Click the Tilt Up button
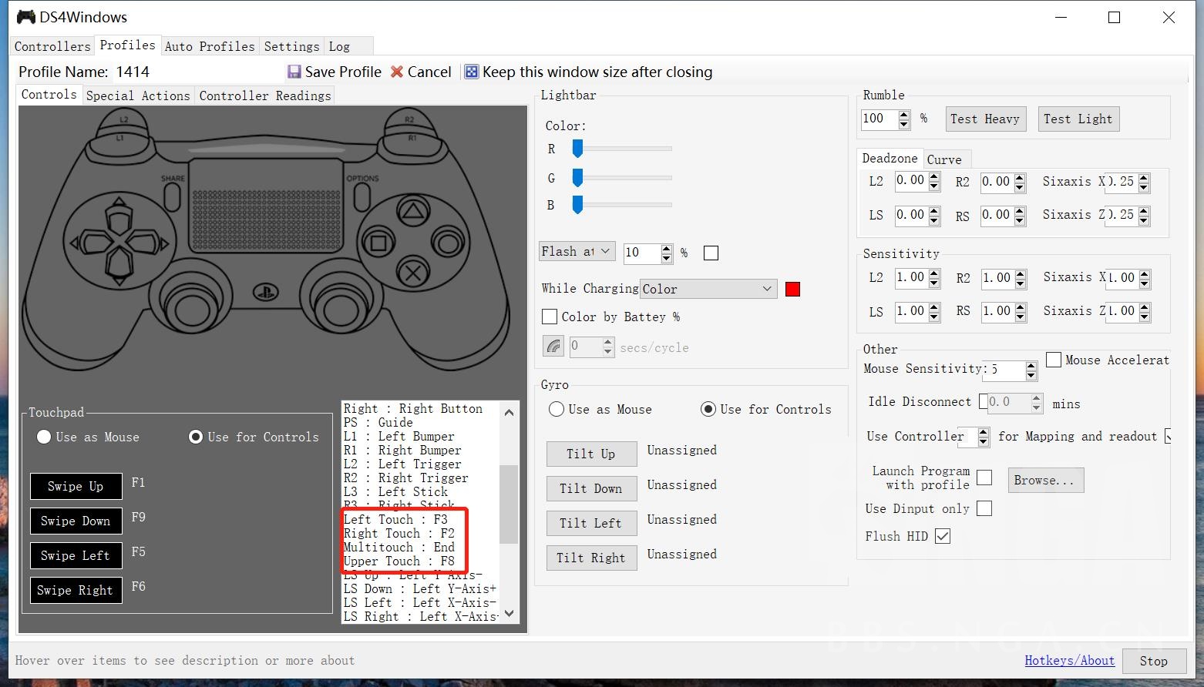The height and width of the screenshot is (687, 1204). 591,454
